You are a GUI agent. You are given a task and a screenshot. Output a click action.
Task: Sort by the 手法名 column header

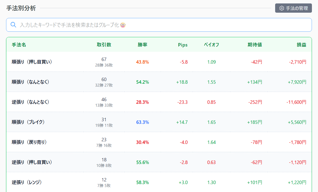coord(19,45)
